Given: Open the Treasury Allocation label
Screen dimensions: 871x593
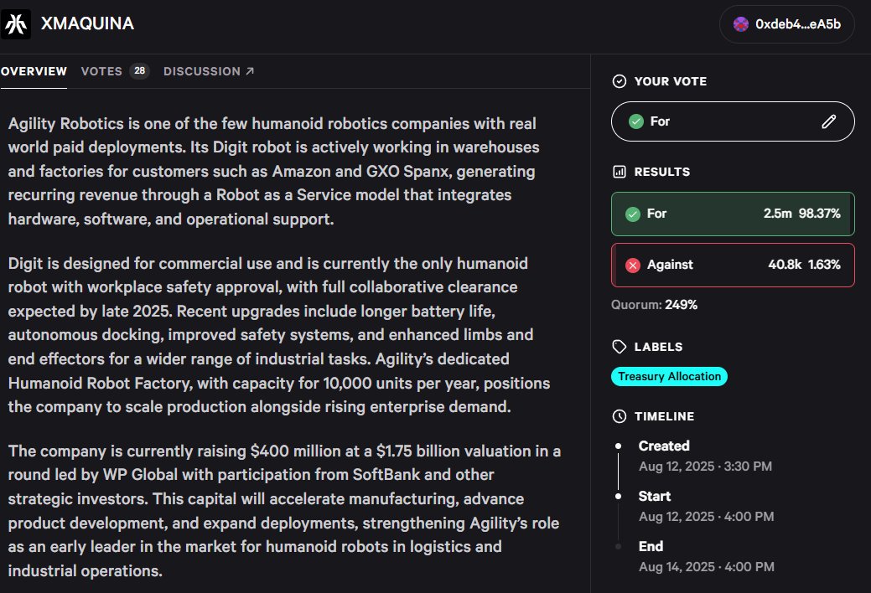Looking at the screenshot, I should tap(669, 376).
